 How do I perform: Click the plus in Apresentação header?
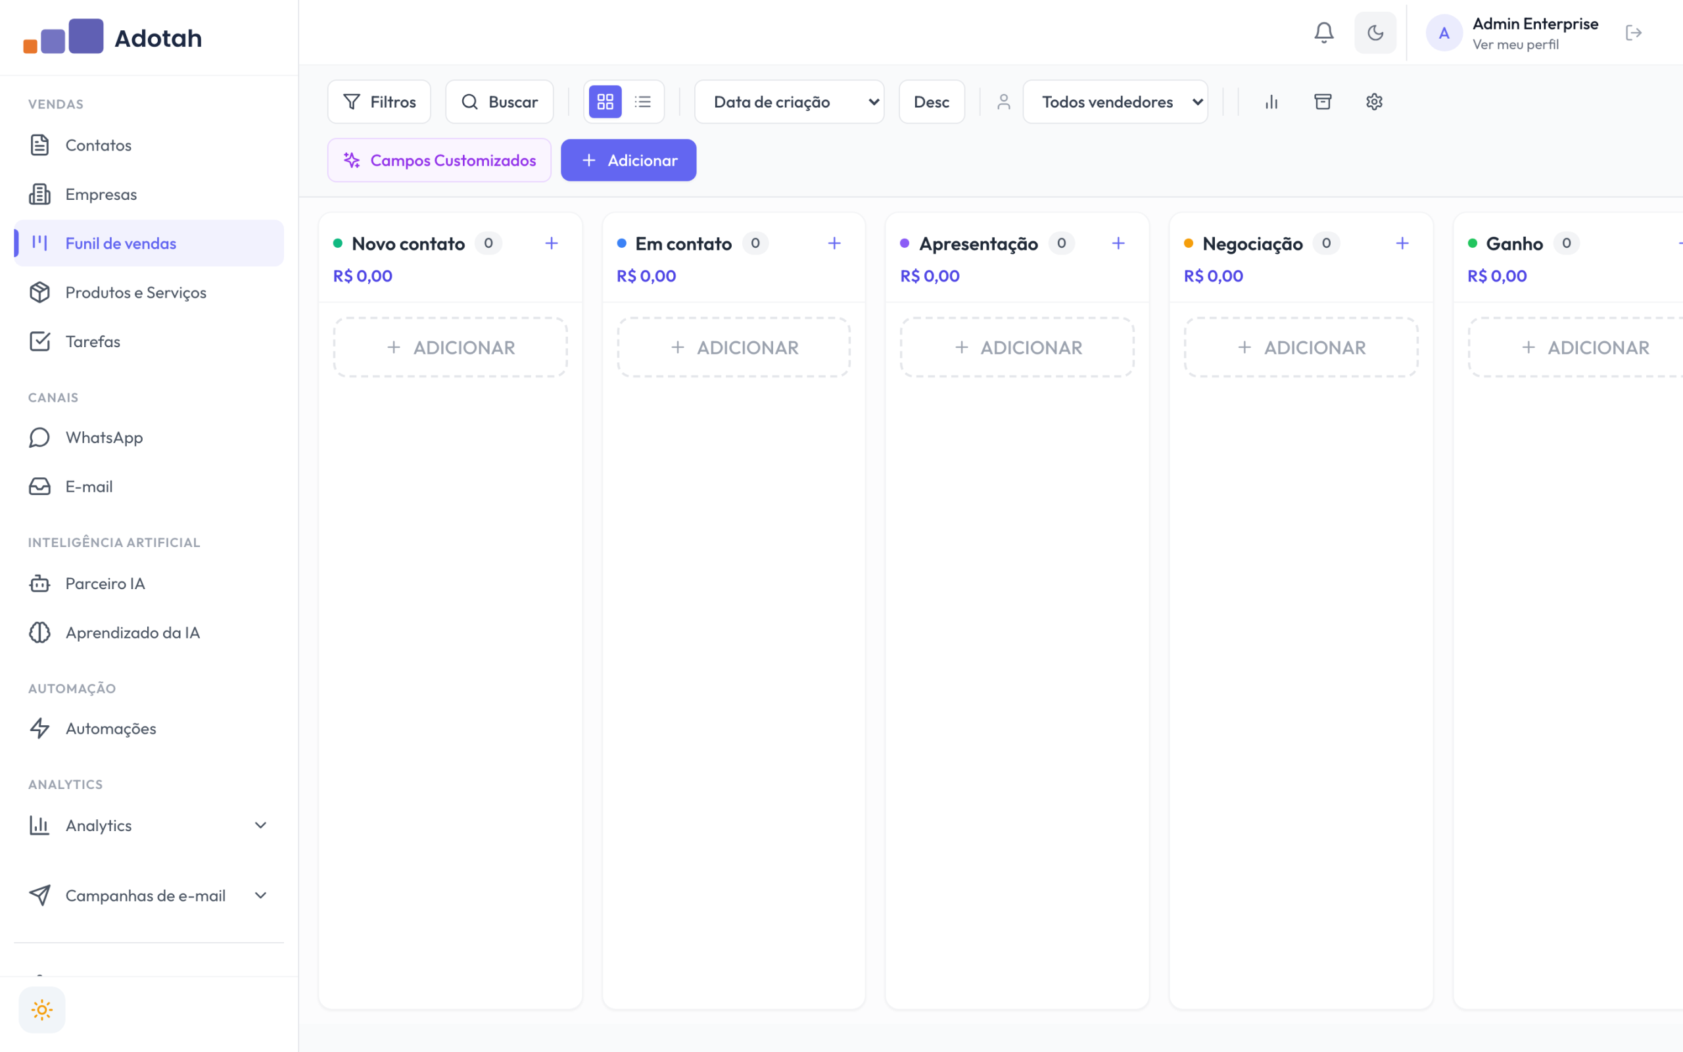(1118, 243)
